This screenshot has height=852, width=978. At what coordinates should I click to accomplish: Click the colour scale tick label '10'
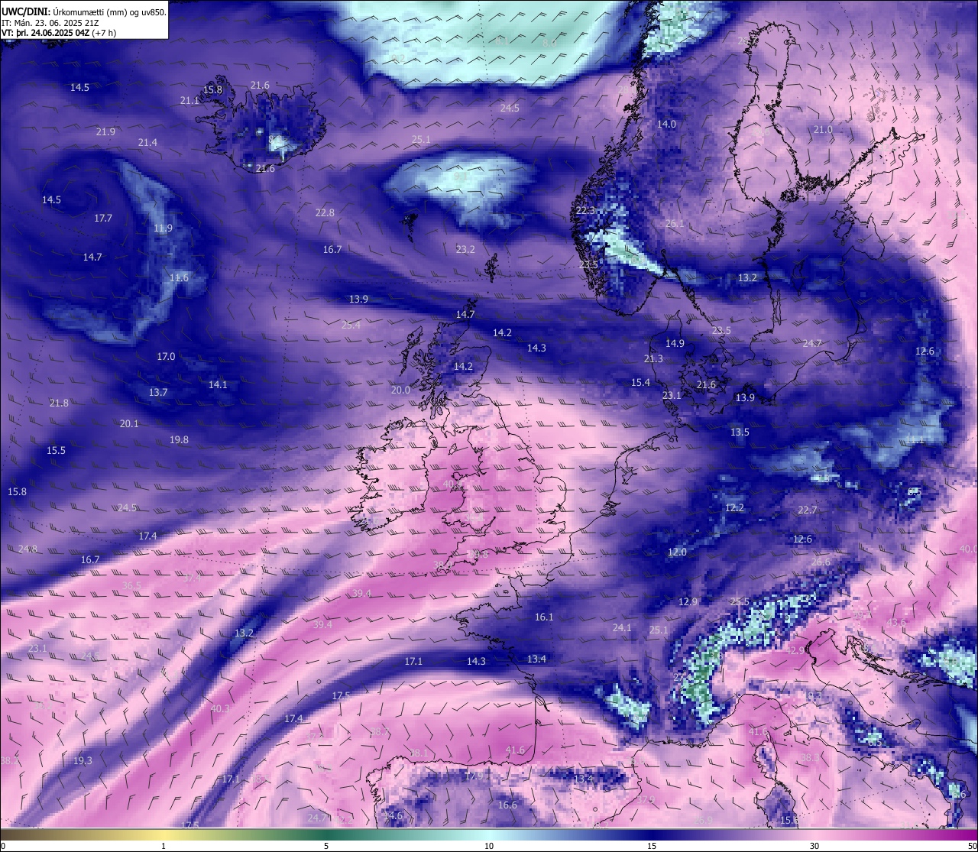click(489, 846)
